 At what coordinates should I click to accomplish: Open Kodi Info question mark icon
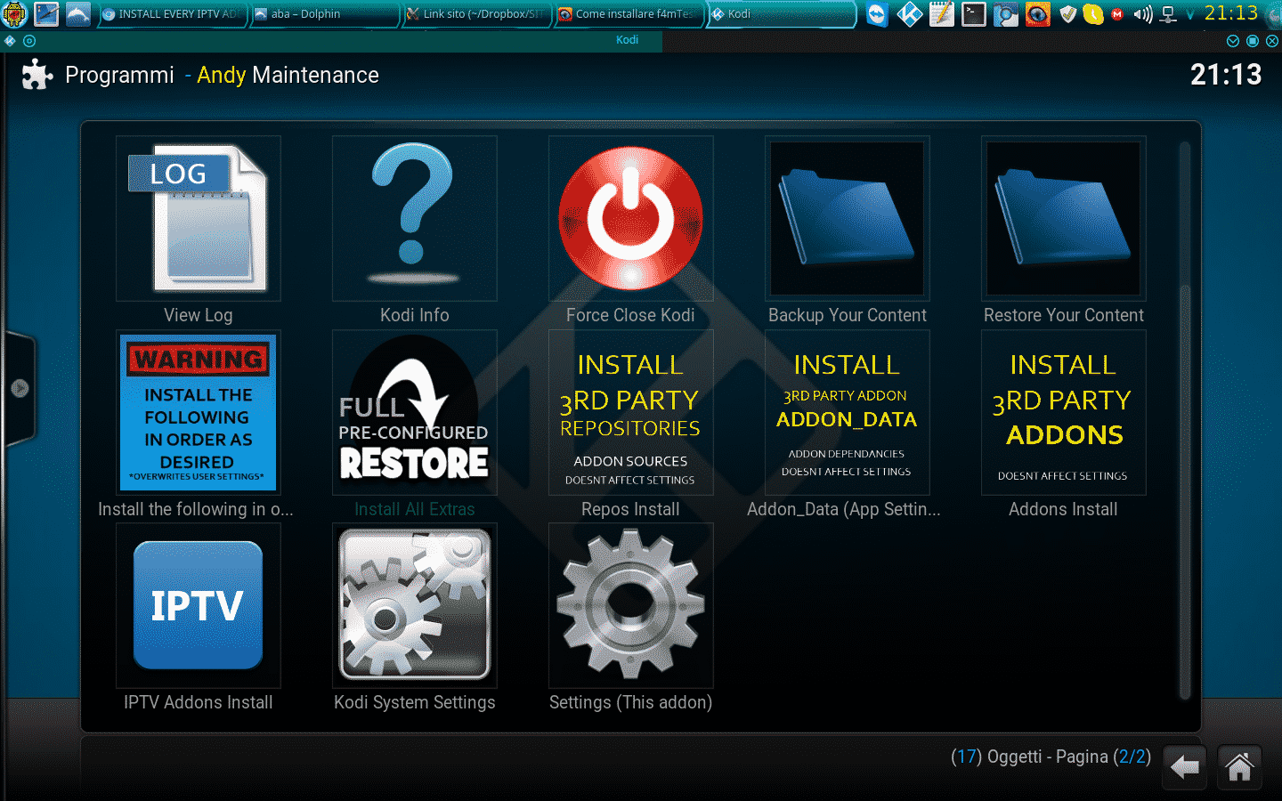click(415, 219)
